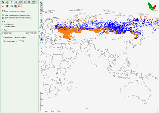
Task: Open the print map icon
Action: tap(41, 25)
